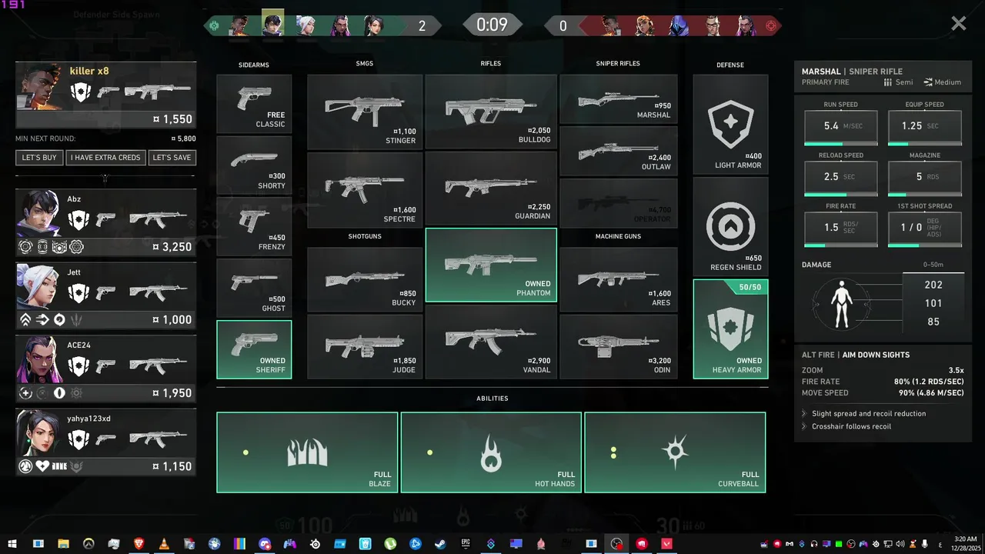Open Epic Games launcher from taskbar
Screen dimensions: 985x554
[x=466, y=544]
